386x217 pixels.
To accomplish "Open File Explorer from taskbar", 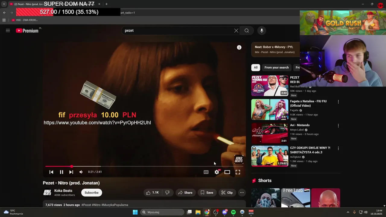I will [198, 212].
